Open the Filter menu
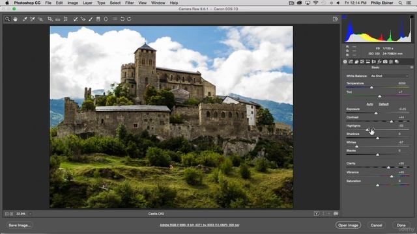 [x=130, y=3]
